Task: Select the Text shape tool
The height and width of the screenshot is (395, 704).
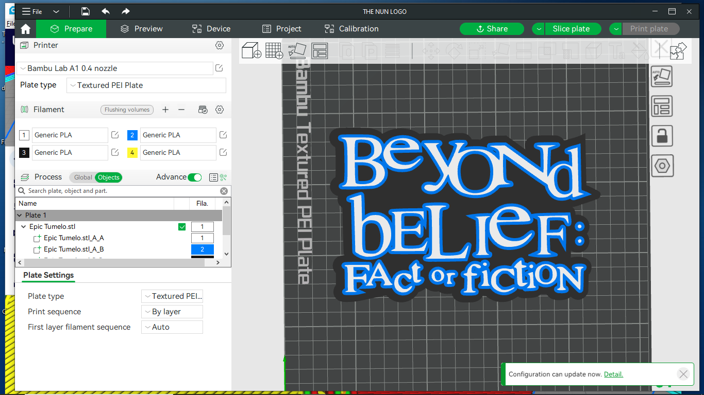Action: click(x=616, y=51)
